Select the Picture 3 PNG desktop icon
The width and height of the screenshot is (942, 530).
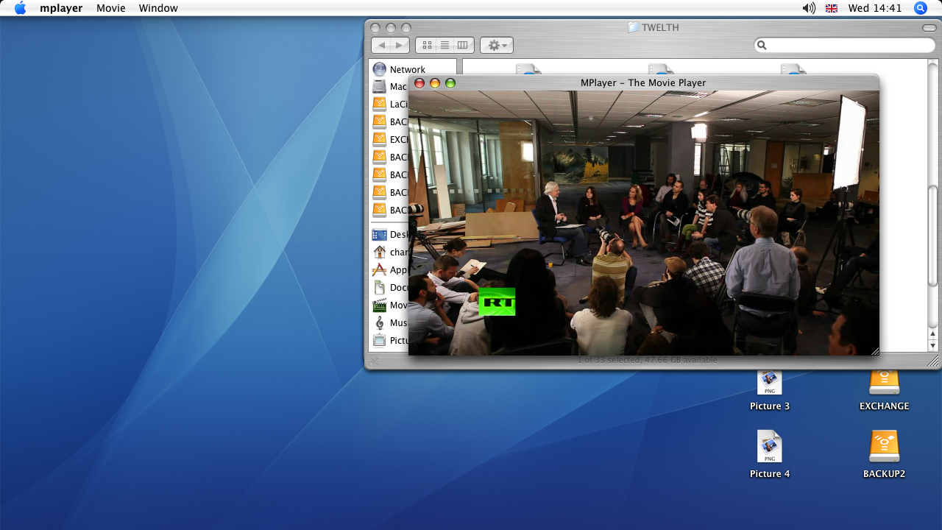[770, 382]
